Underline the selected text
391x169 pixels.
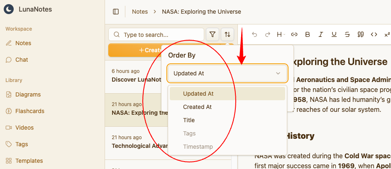click(334, 34)
